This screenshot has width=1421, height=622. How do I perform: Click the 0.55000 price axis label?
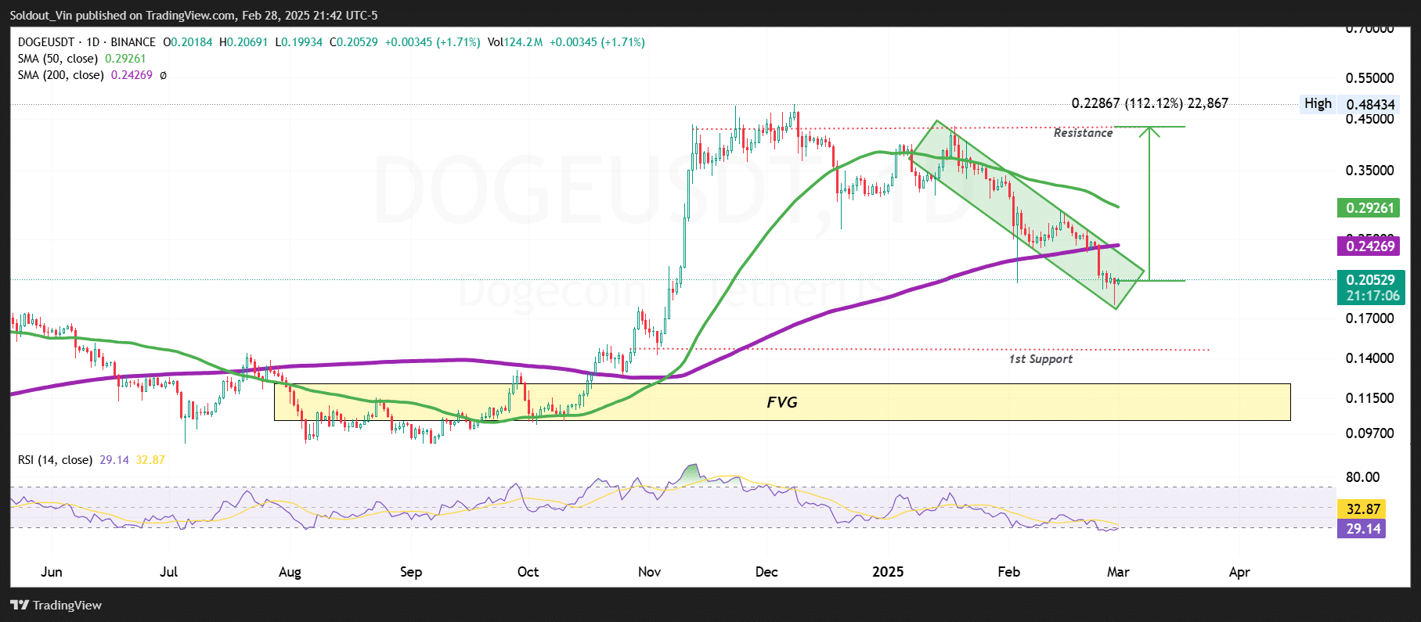pyautogui.click(x=1369, y=78)
